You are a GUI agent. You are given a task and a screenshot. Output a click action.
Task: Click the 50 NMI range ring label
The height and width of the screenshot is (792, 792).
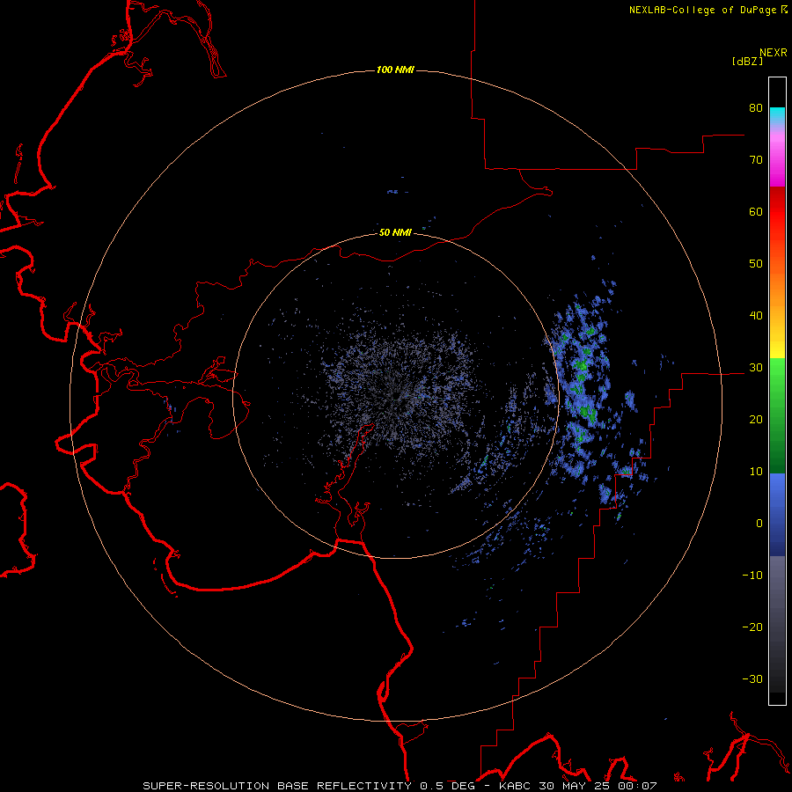coord(395,232)
